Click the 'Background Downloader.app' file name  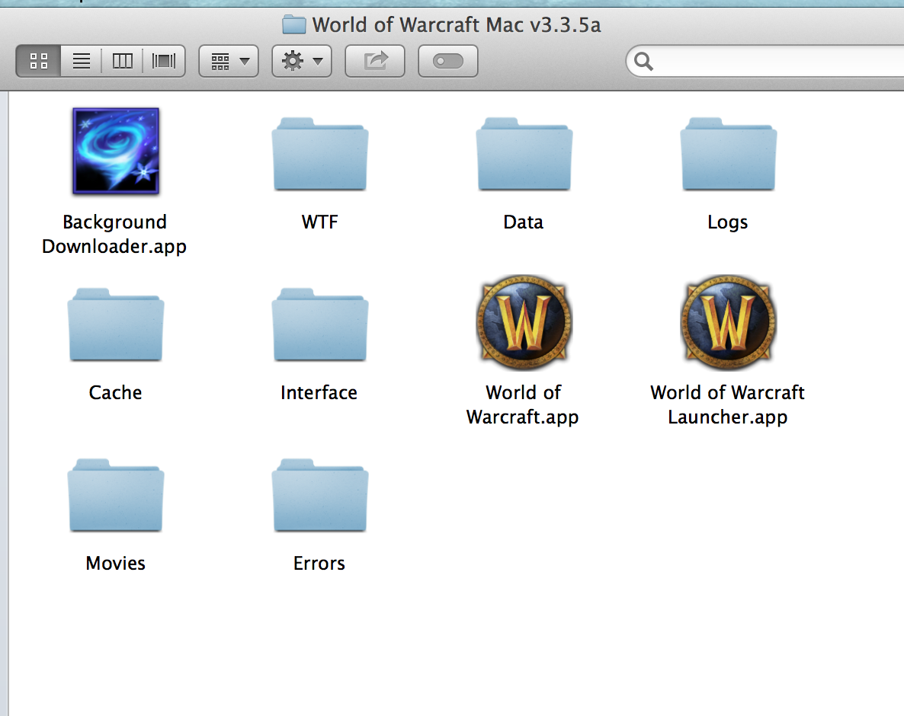point(114,234)
